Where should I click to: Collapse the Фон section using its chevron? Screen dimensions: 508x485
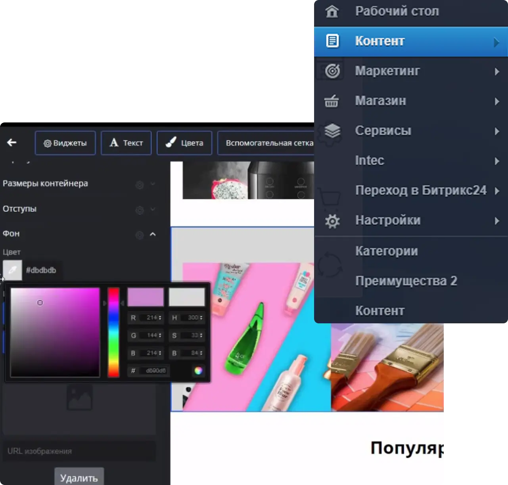click(x=153, y=234)
